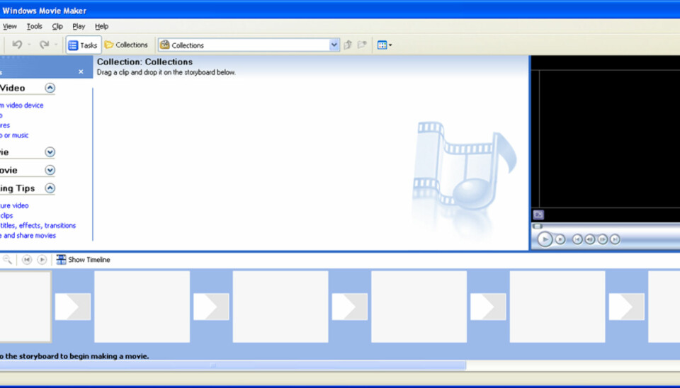Open the edit clips tip link

[6, 215]
